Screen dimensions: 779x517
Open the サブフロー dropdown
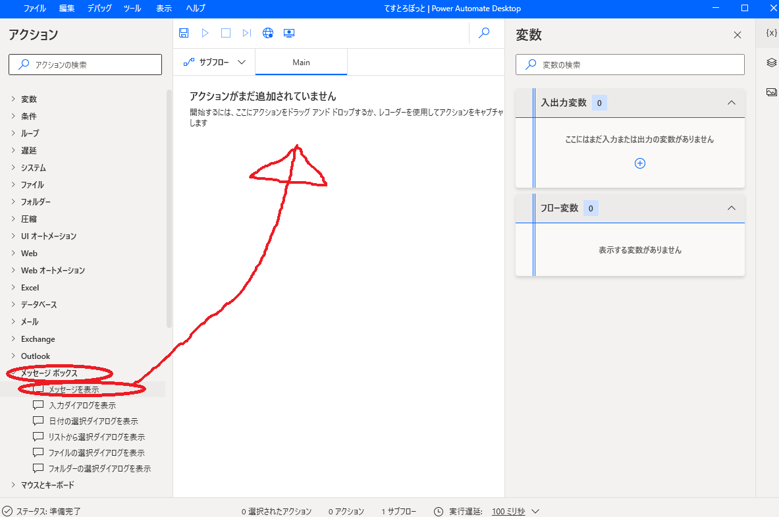[x=215, y=63]
